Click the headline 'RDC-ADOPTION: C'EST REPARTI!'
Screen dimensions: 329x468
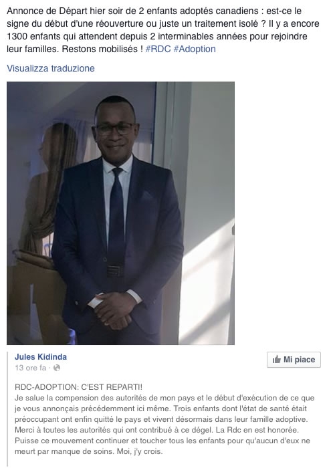coord(78,387)
